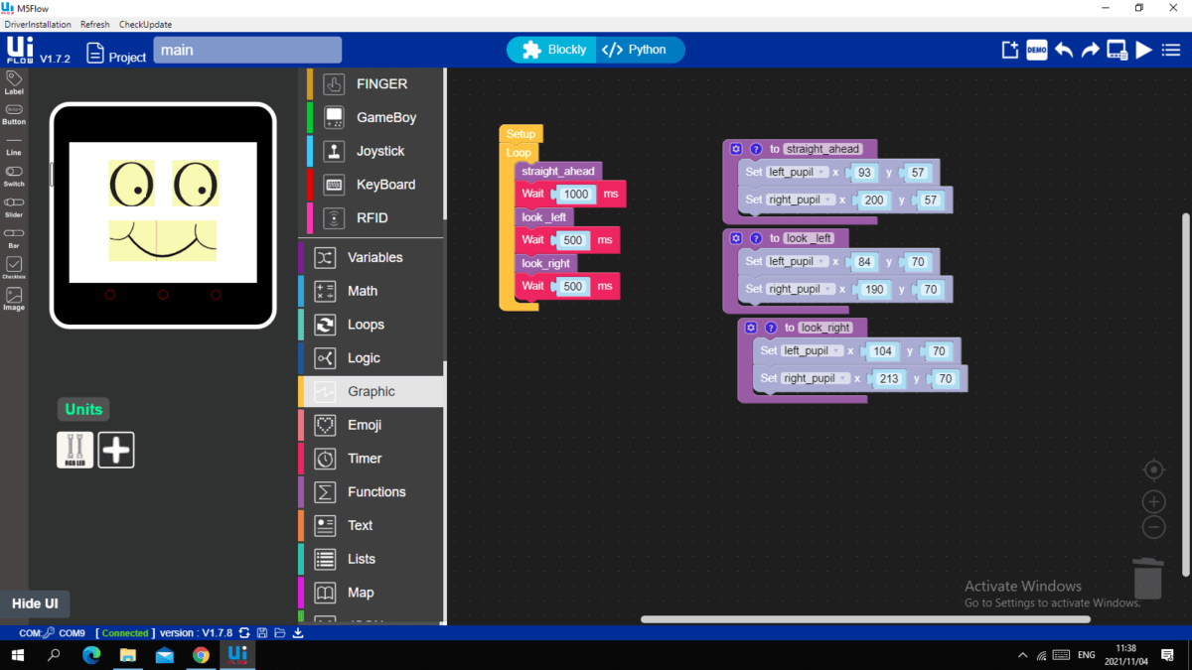Switch the editor to Python mode
Viewport: 1192px width, 670px height.
point(636,50)
